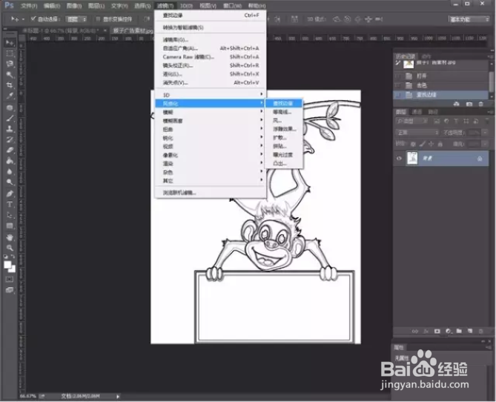
Task: Select the Spot Healing Brush tool
Action: click(x=10, y=108)
